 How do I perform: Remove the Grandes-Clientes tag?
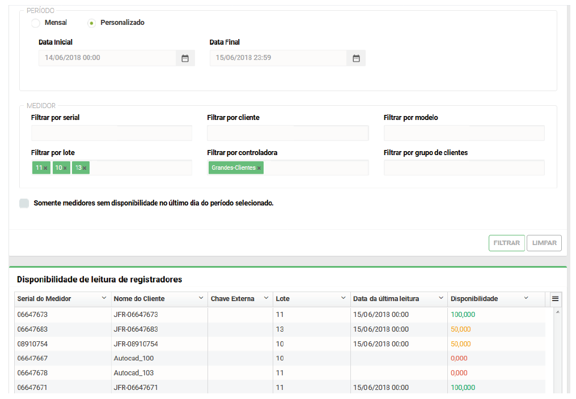tap(259, 168)
